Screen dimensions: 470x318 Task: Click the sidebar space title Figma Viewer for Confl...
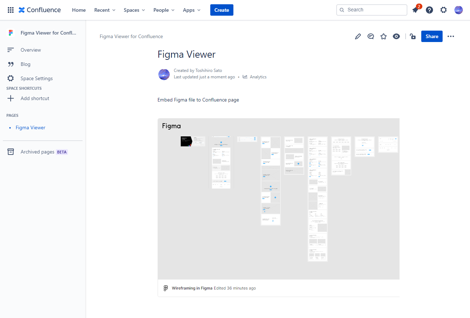pos(48,33)
